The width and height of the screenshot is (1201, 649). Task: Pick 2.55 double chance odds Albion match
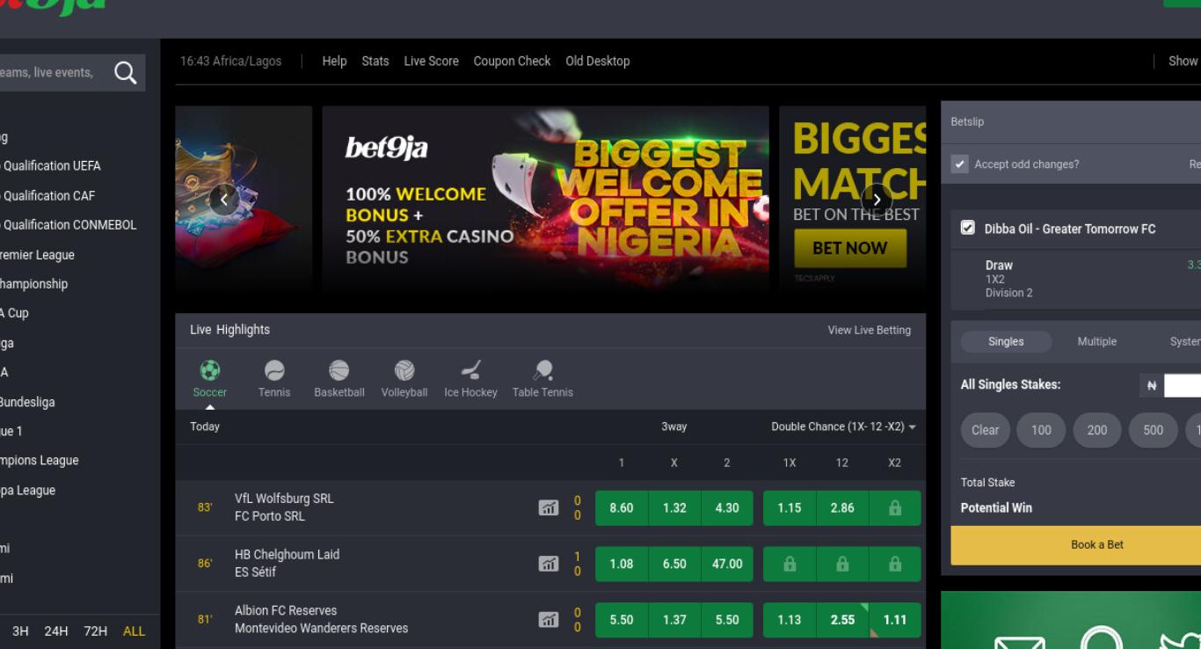[x=842, y=620]
